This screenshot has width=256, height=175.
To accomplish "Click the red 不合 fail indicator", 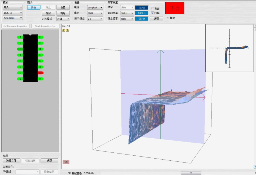I will pyautogui.click(x=175, y=8).
